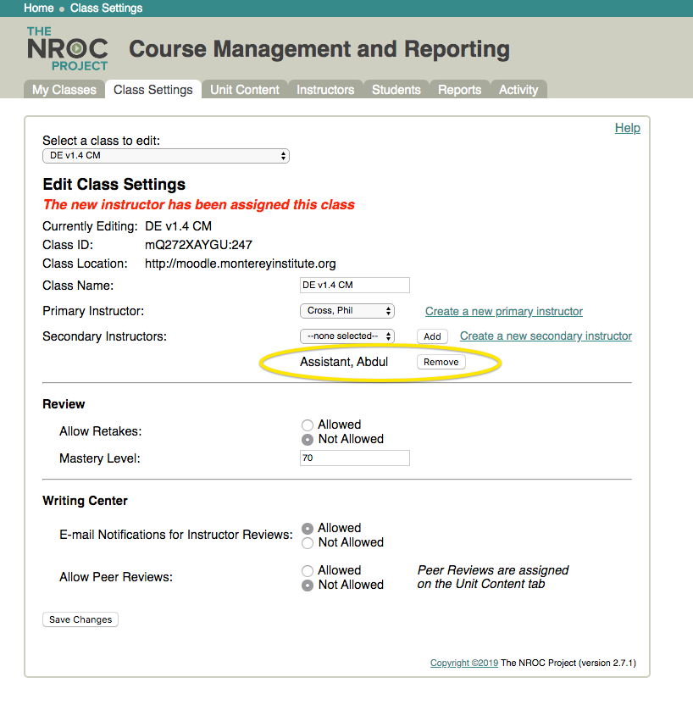The width and height of the screenshot is (693, 705).
Task: Expand the Secondary Instructors dropdown
Action: click(x=347, y=336)
